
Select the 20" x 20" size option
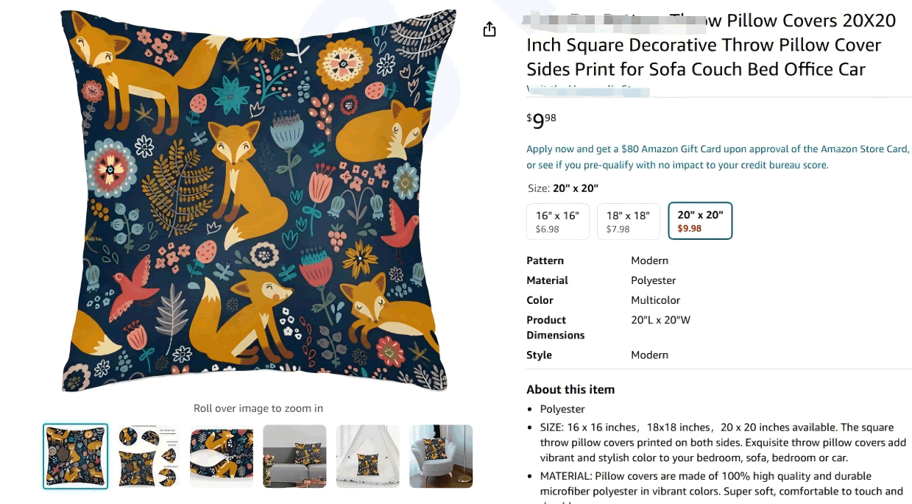(700, 221)
